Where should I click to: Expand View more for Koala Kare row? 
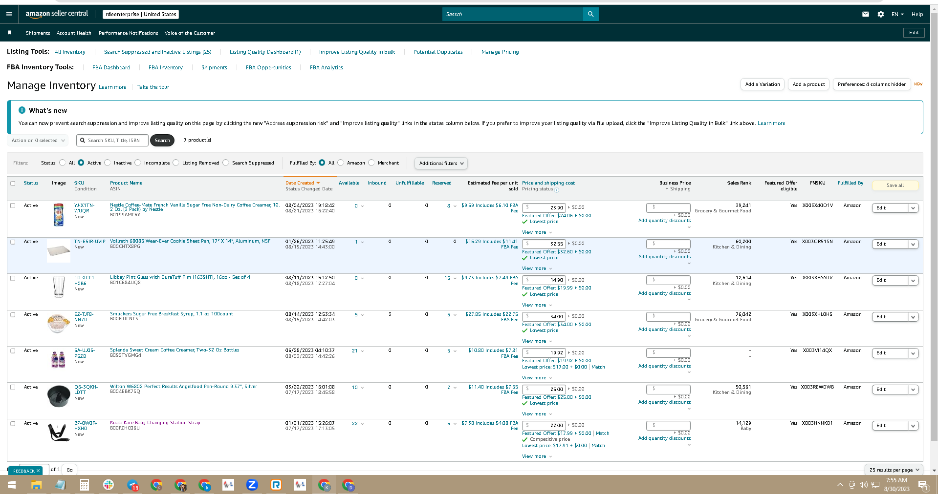[537, 456]
